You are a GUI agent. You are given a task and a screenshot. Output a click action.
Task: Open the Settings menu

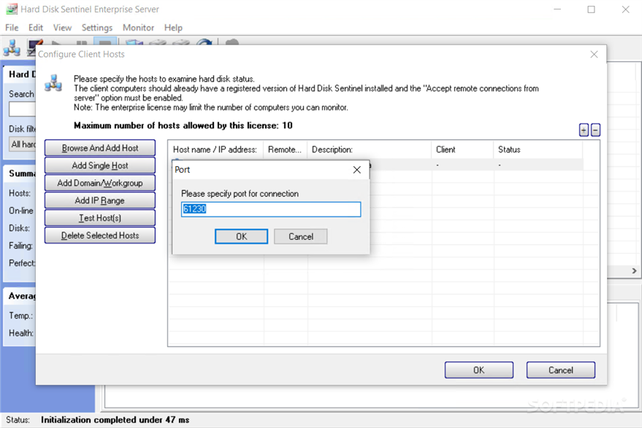coord(97,28)
